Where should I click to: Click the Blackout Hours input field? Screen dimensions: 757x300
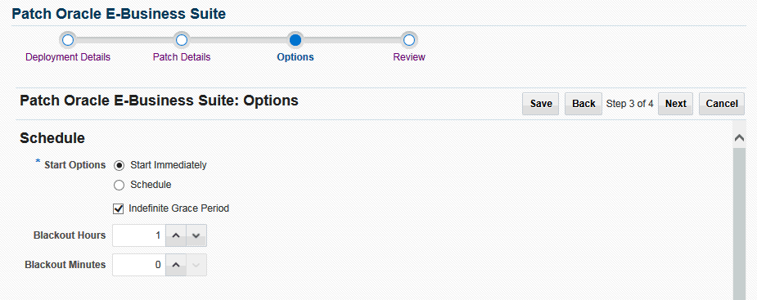139,235
